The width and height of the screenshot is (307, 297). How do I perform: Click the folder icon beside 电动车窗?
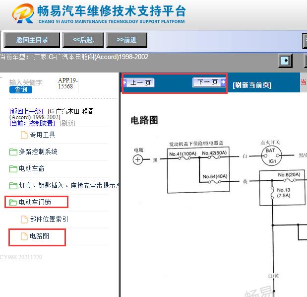coord(13,168)
